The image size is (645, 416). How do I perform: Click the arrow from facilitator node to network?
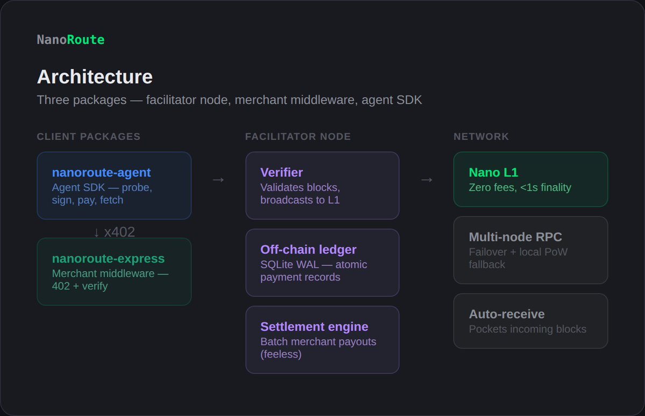[x=427, y=180]
